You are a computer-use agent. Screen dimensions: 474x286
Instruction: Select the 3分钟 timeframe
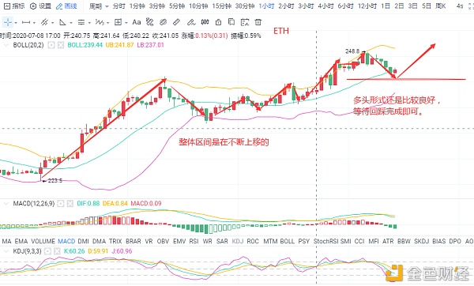[157, 6]
